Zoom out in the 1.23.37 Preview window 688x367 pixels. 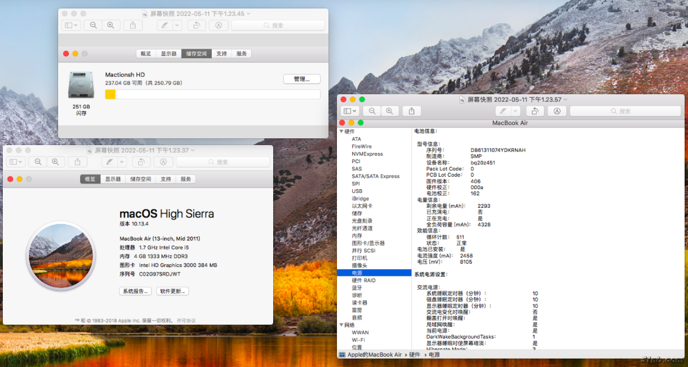(38, 162)
